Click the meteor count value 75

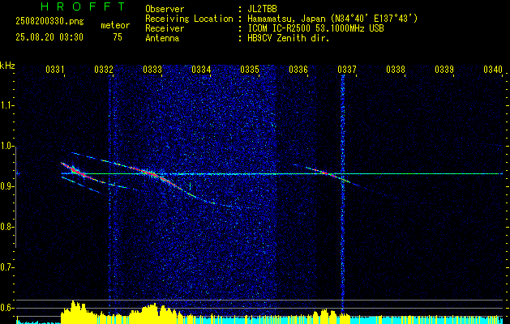118,37
